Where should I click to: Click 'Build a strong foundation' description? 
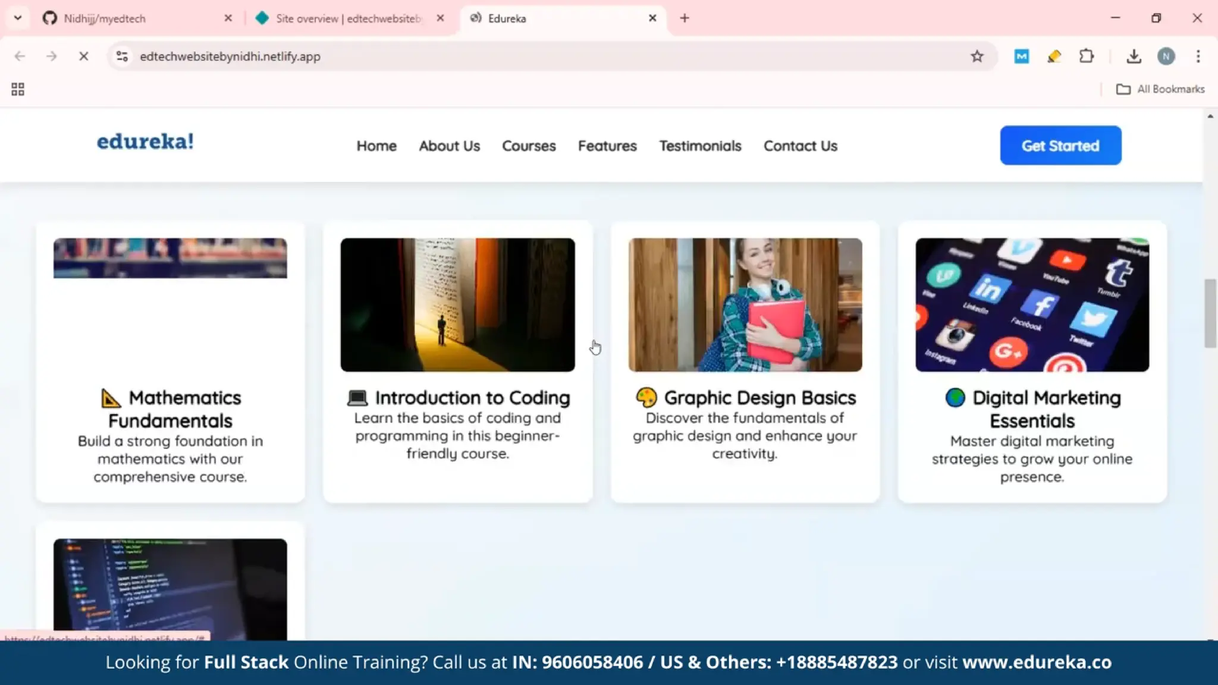[170, 459]
